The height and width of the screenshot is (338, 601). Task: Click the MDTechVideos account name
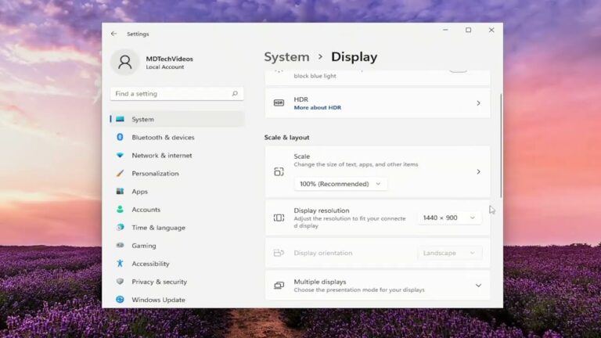(169, 59)
